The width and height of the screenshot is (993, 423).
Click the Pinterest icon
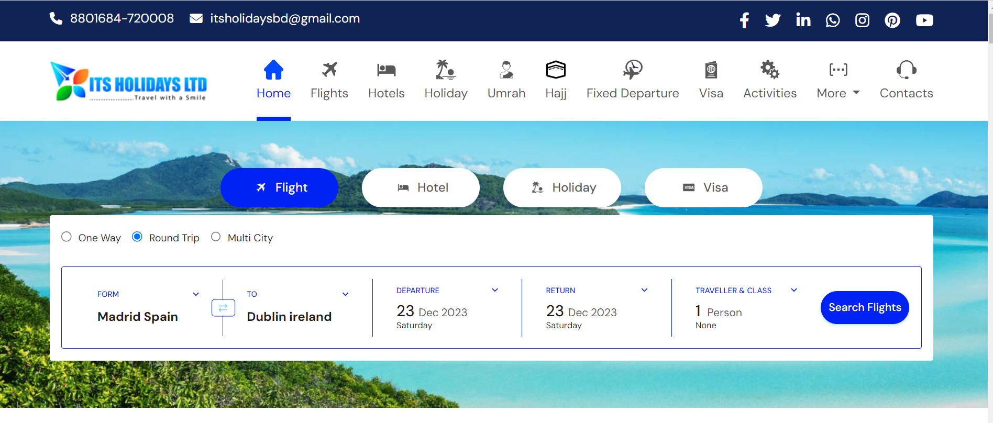(x=892, y=20)
